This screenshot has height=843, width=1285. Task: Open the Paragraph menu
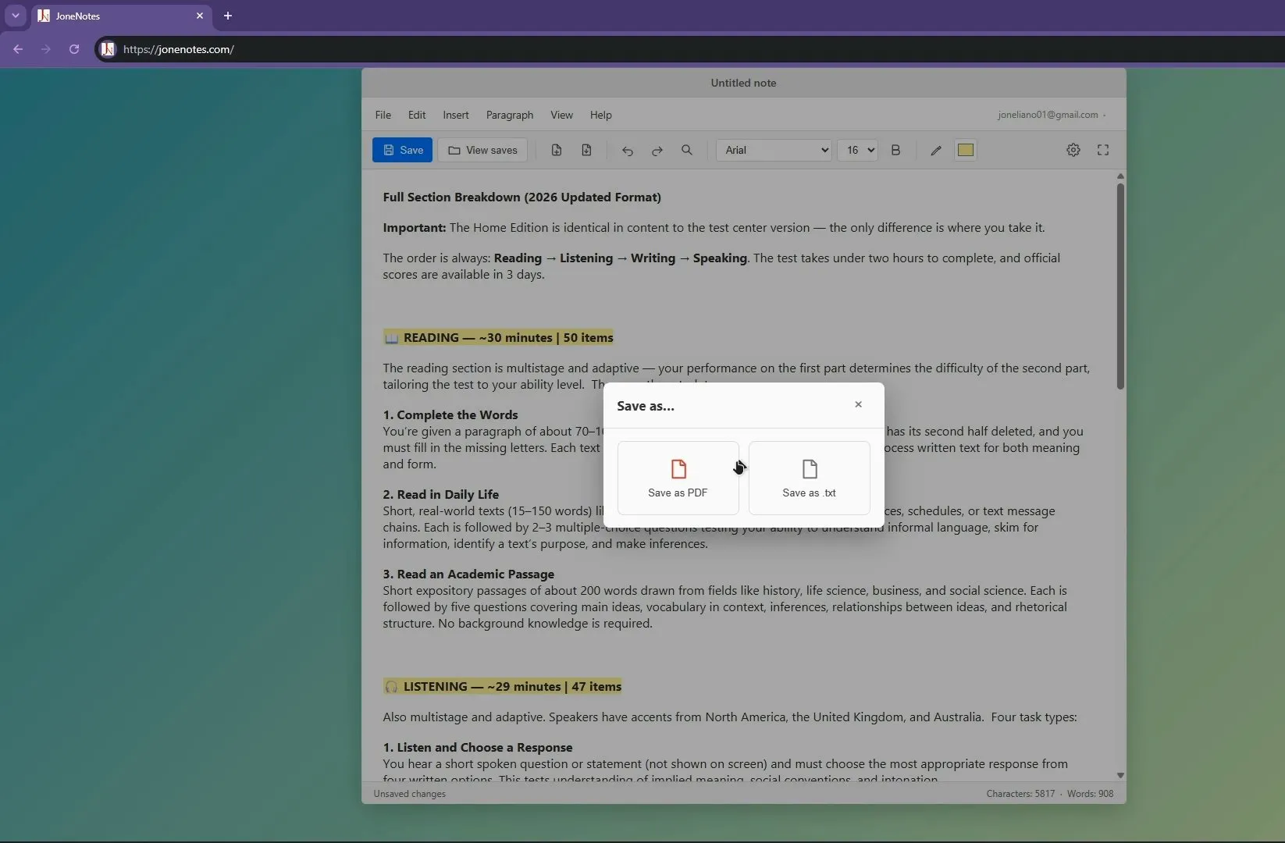pos(510,115)
